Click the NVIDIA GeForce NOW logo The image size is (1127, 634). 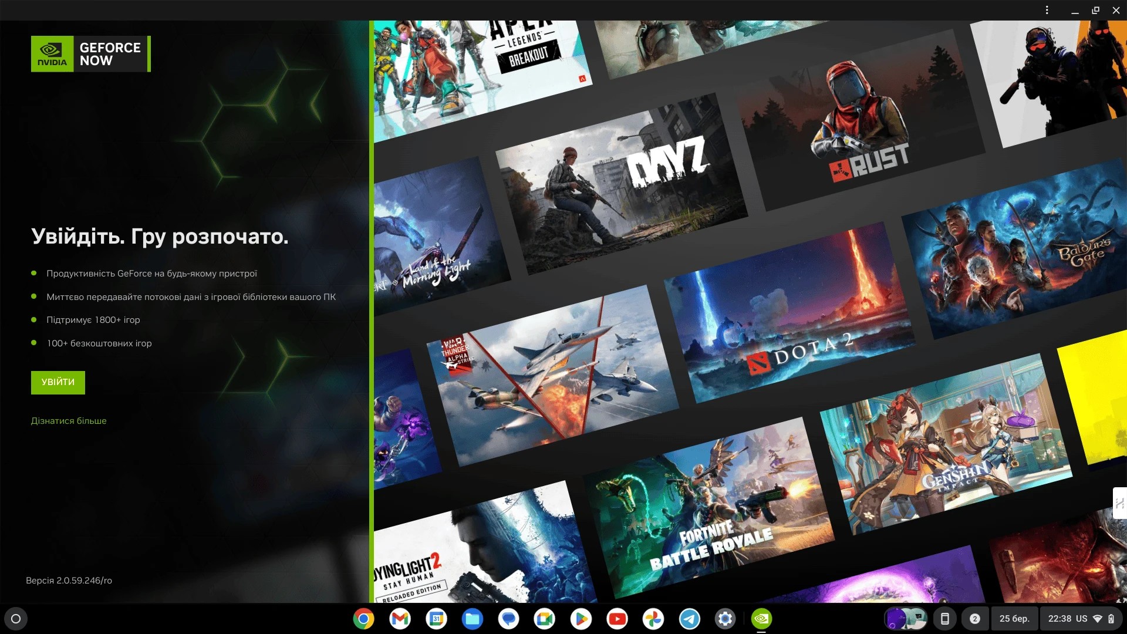pos(90,54)
